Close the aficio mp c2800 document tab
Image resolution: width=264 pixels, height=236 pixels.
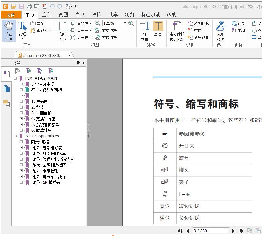pyautogui.click(x=70, y=56)
